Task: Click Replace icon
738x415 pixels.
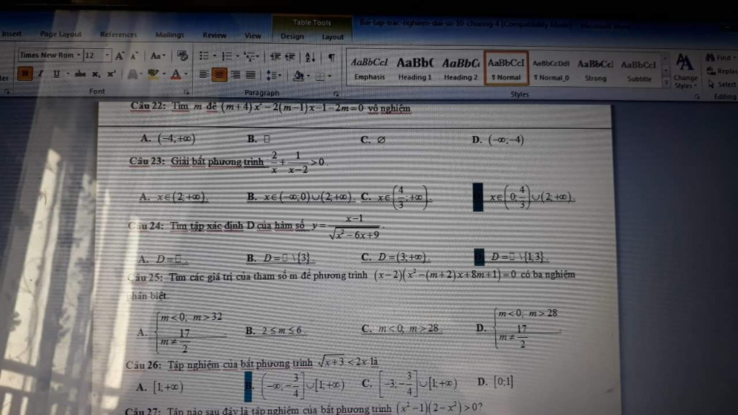Action: click(x=711, y=71)
